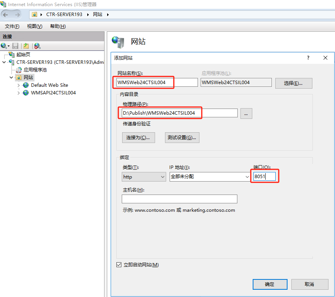Click the 测试设置(G)... button

182,138
